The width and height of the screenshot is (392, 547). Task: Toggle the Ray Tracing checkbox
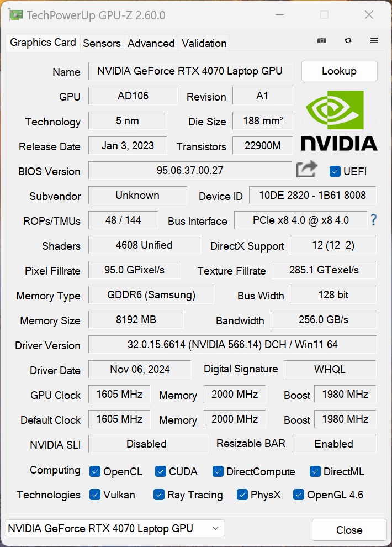click(159, 495)
